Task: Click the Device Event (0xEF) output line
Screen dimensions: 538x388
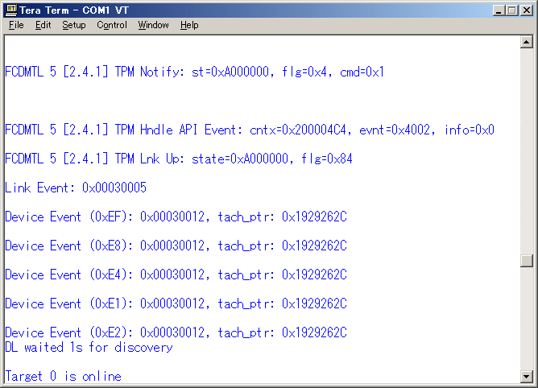Action: pyautogui.click(x=176, y=217)
